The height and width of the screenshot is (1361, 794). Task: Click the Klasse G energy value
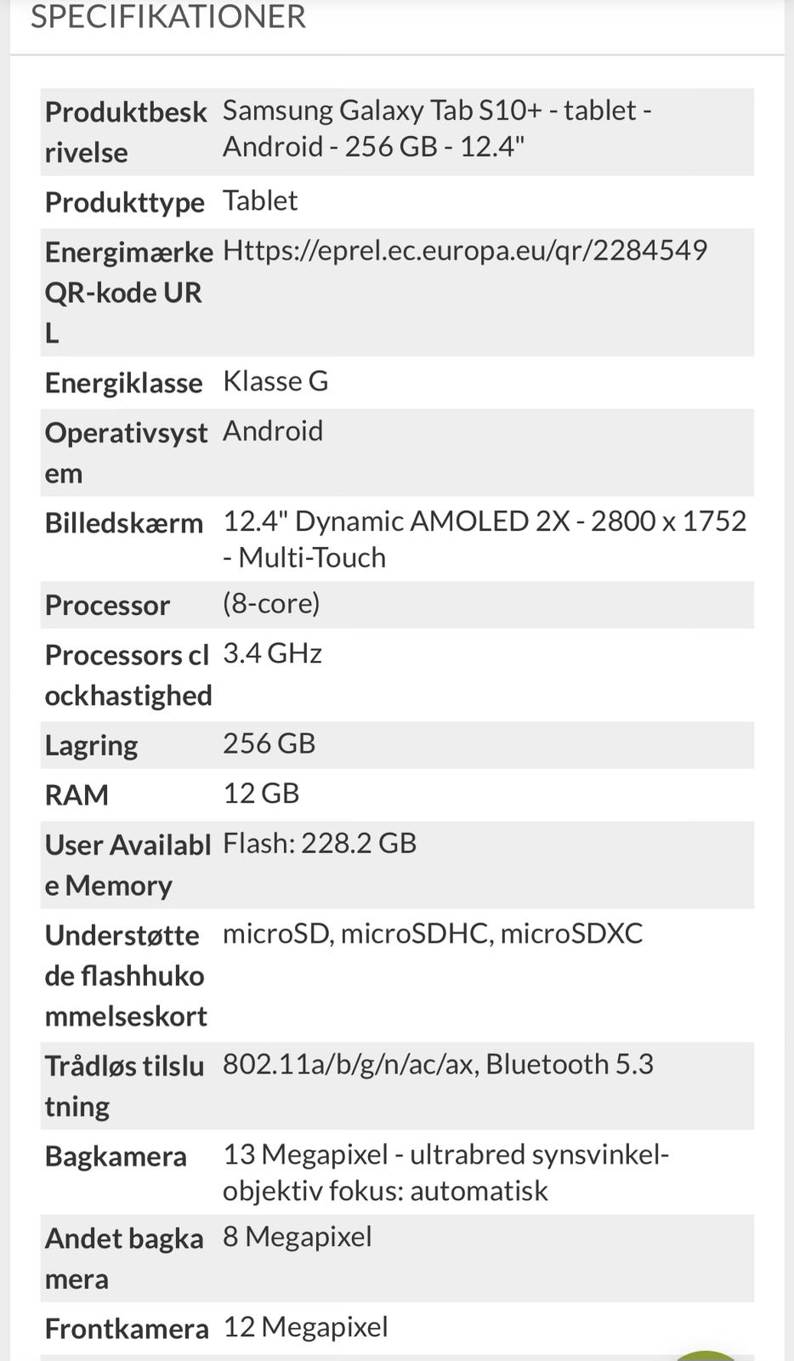click(275, 381)
